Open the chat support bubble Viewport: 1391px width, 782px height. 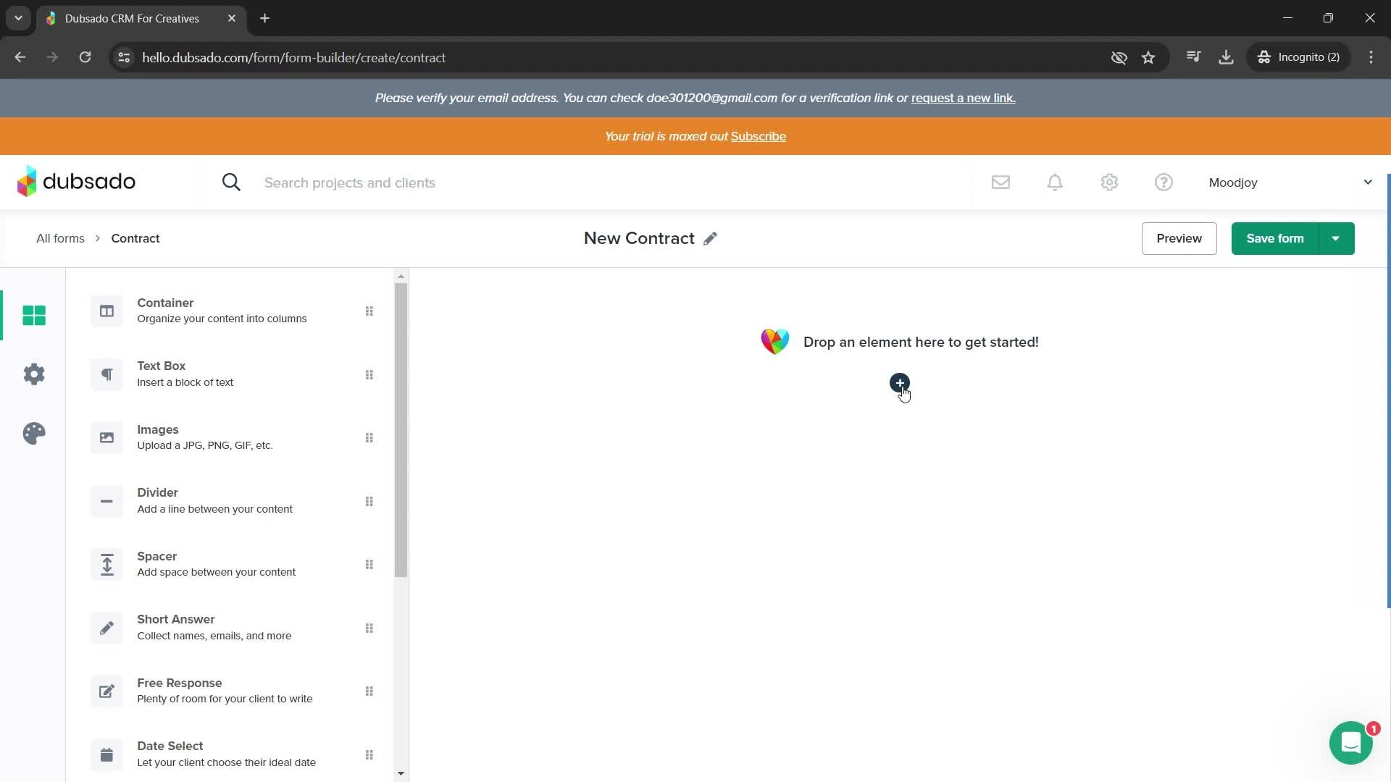[x=1350, y=742]
